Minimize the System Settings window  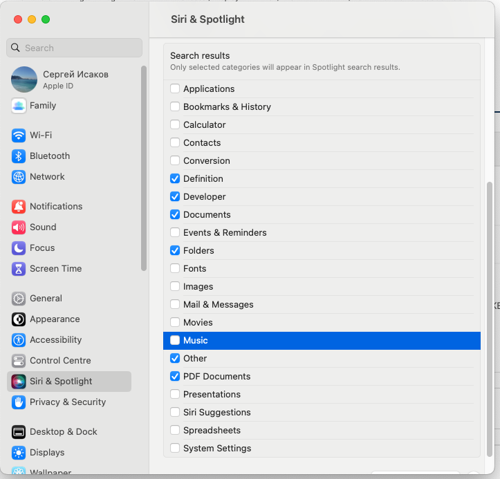coord(32,19)
